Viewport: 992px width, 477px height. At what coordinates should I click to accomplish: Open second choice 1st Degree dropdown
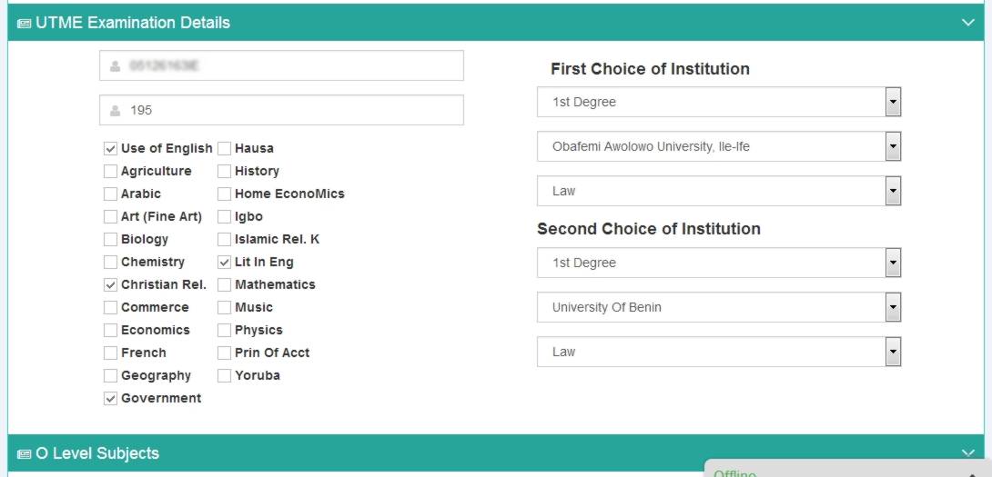coord(718,263)
